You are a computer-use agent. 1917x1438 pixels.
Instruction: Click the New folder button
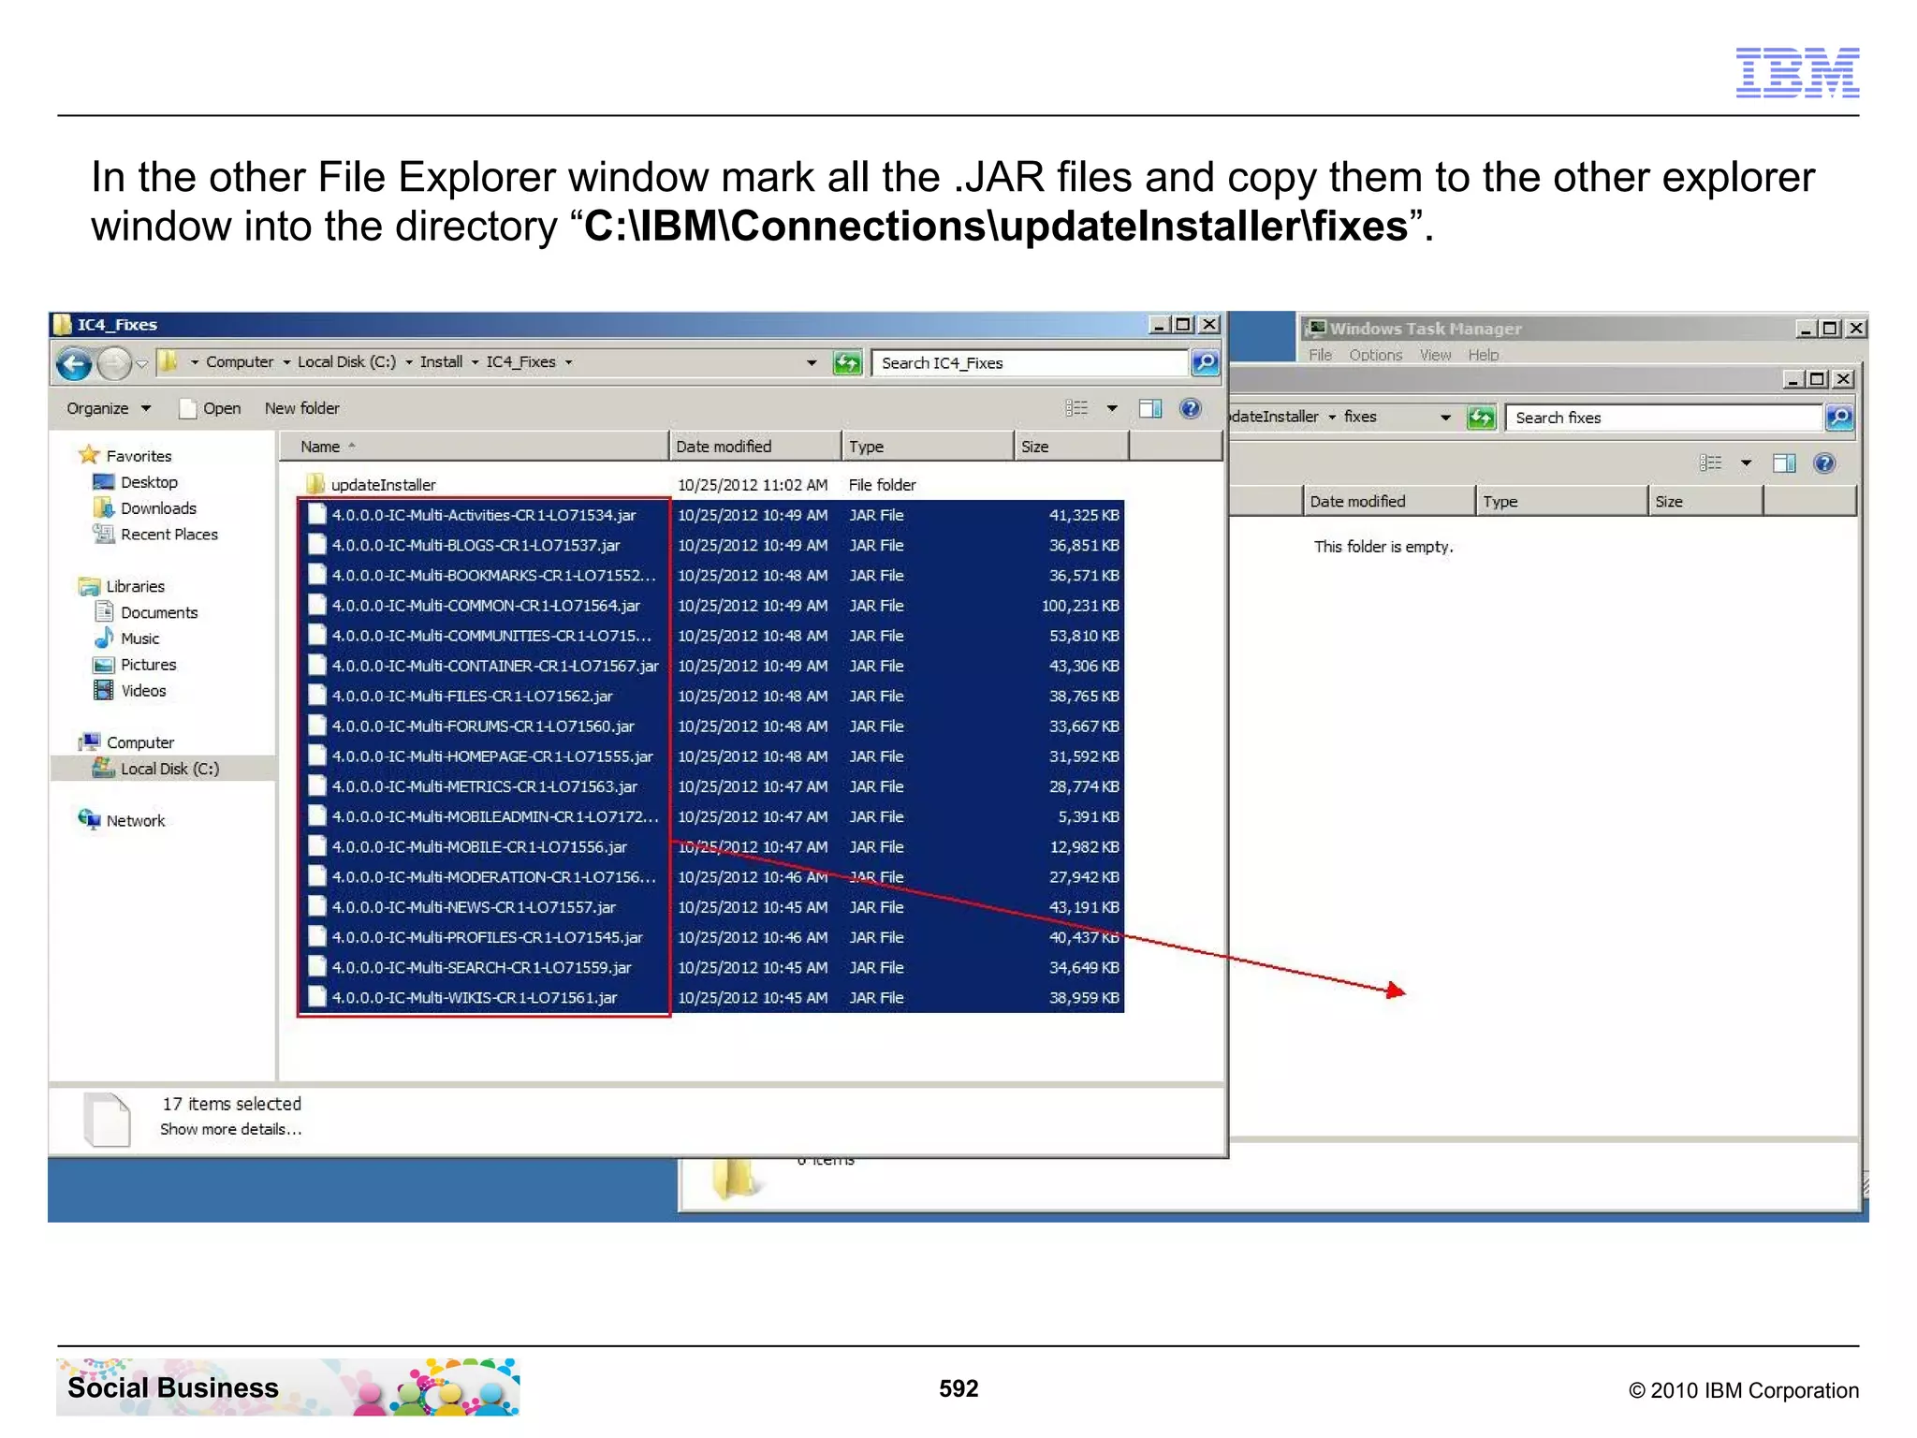(301, 408)
